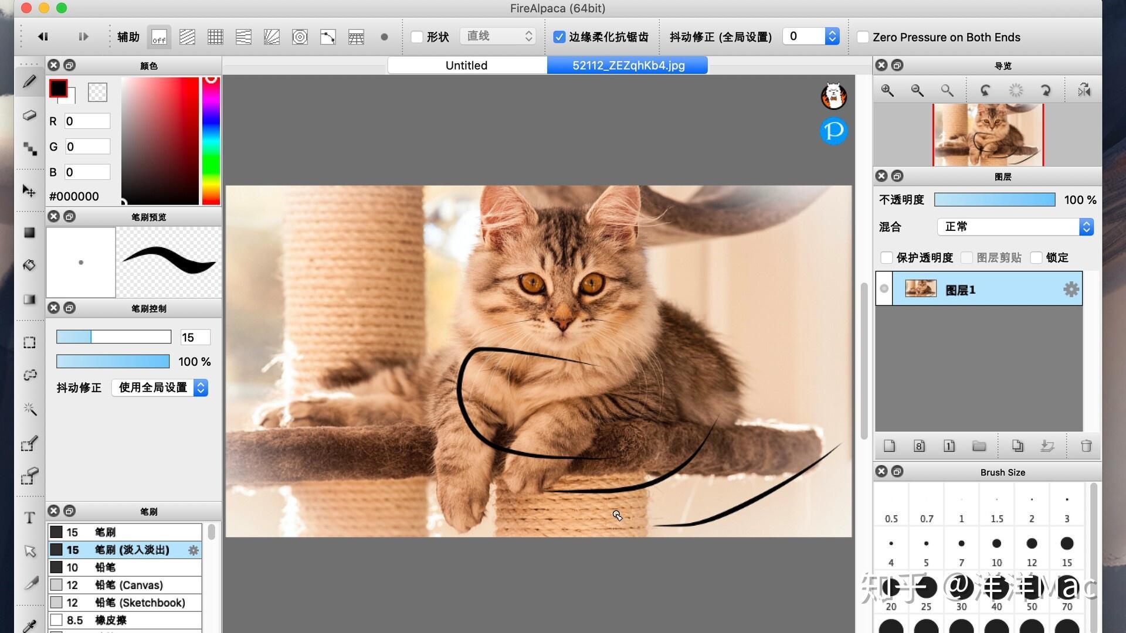Enable Zero Pressure on Both Ends
Image resolution: width=1126 pixels, height=633 pixels.
pyautogui.click(x=861, y=36)
